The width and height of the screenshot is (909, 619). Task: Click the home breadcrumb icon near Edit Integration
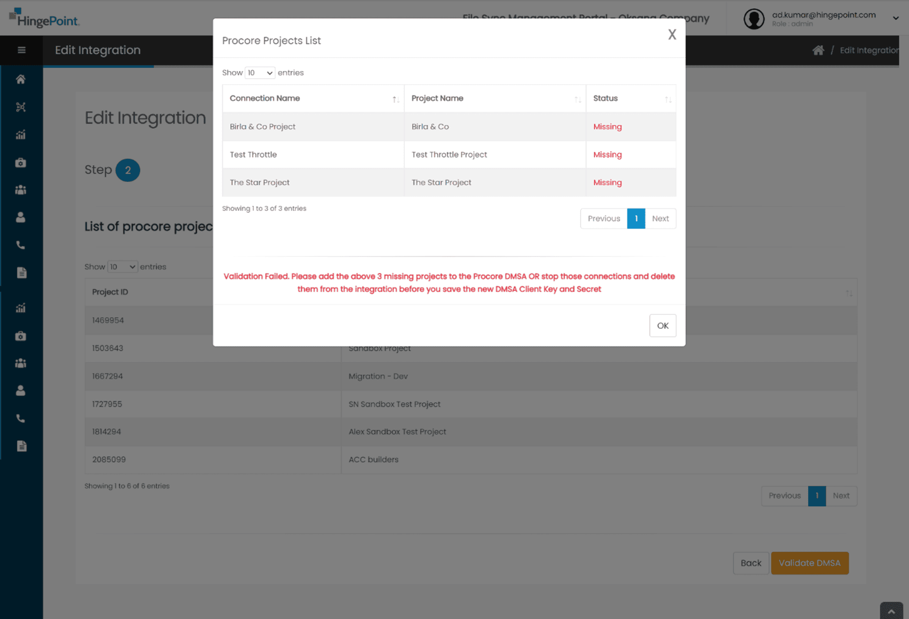(x=818, y=50)
